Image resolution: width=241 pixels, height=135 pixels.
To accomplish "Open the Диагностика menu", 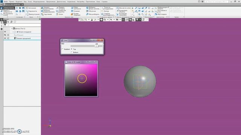I will (61, 1).
